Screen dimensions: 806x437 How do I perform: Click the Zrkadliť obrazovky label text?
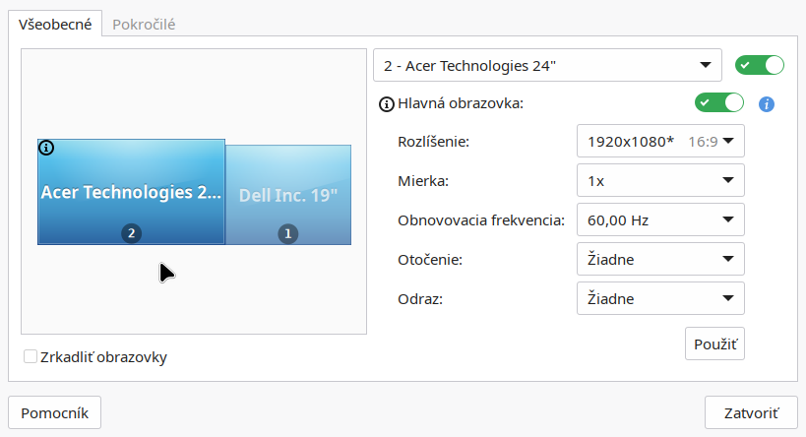(104, 357)
